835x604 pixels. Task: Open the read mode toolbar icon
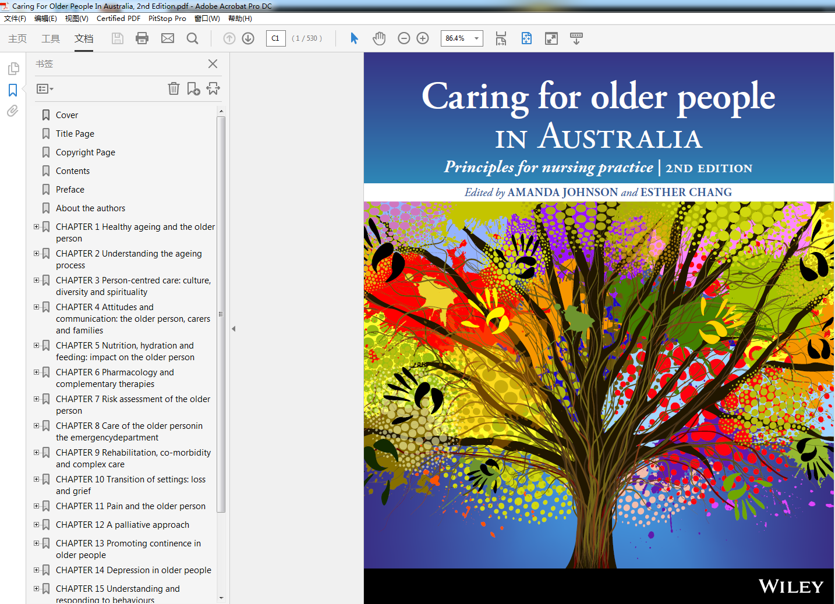576,38
